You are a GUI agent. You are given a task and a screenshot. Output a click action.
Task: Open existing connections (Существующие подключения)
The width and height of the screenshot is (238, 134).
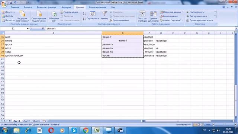39,16
